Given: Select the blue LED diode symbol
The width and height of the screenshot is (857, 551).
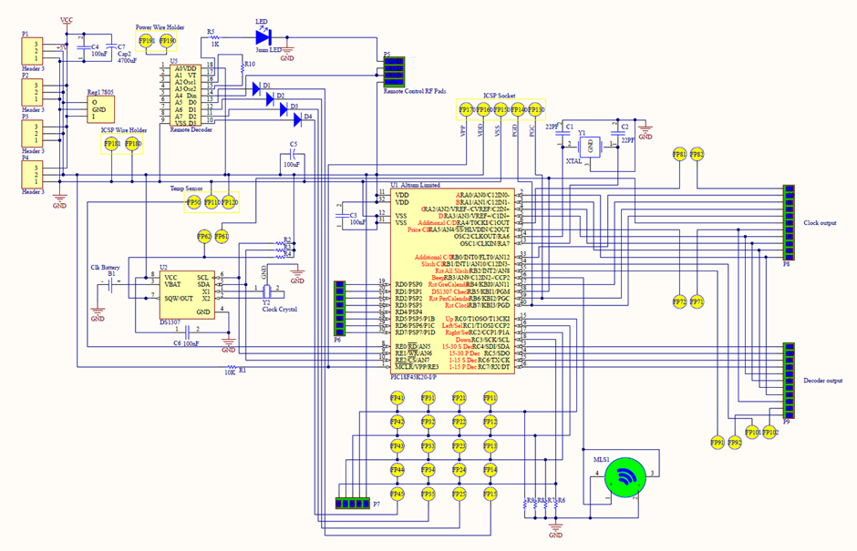Looking at the screenshot, I should (263, 37).
